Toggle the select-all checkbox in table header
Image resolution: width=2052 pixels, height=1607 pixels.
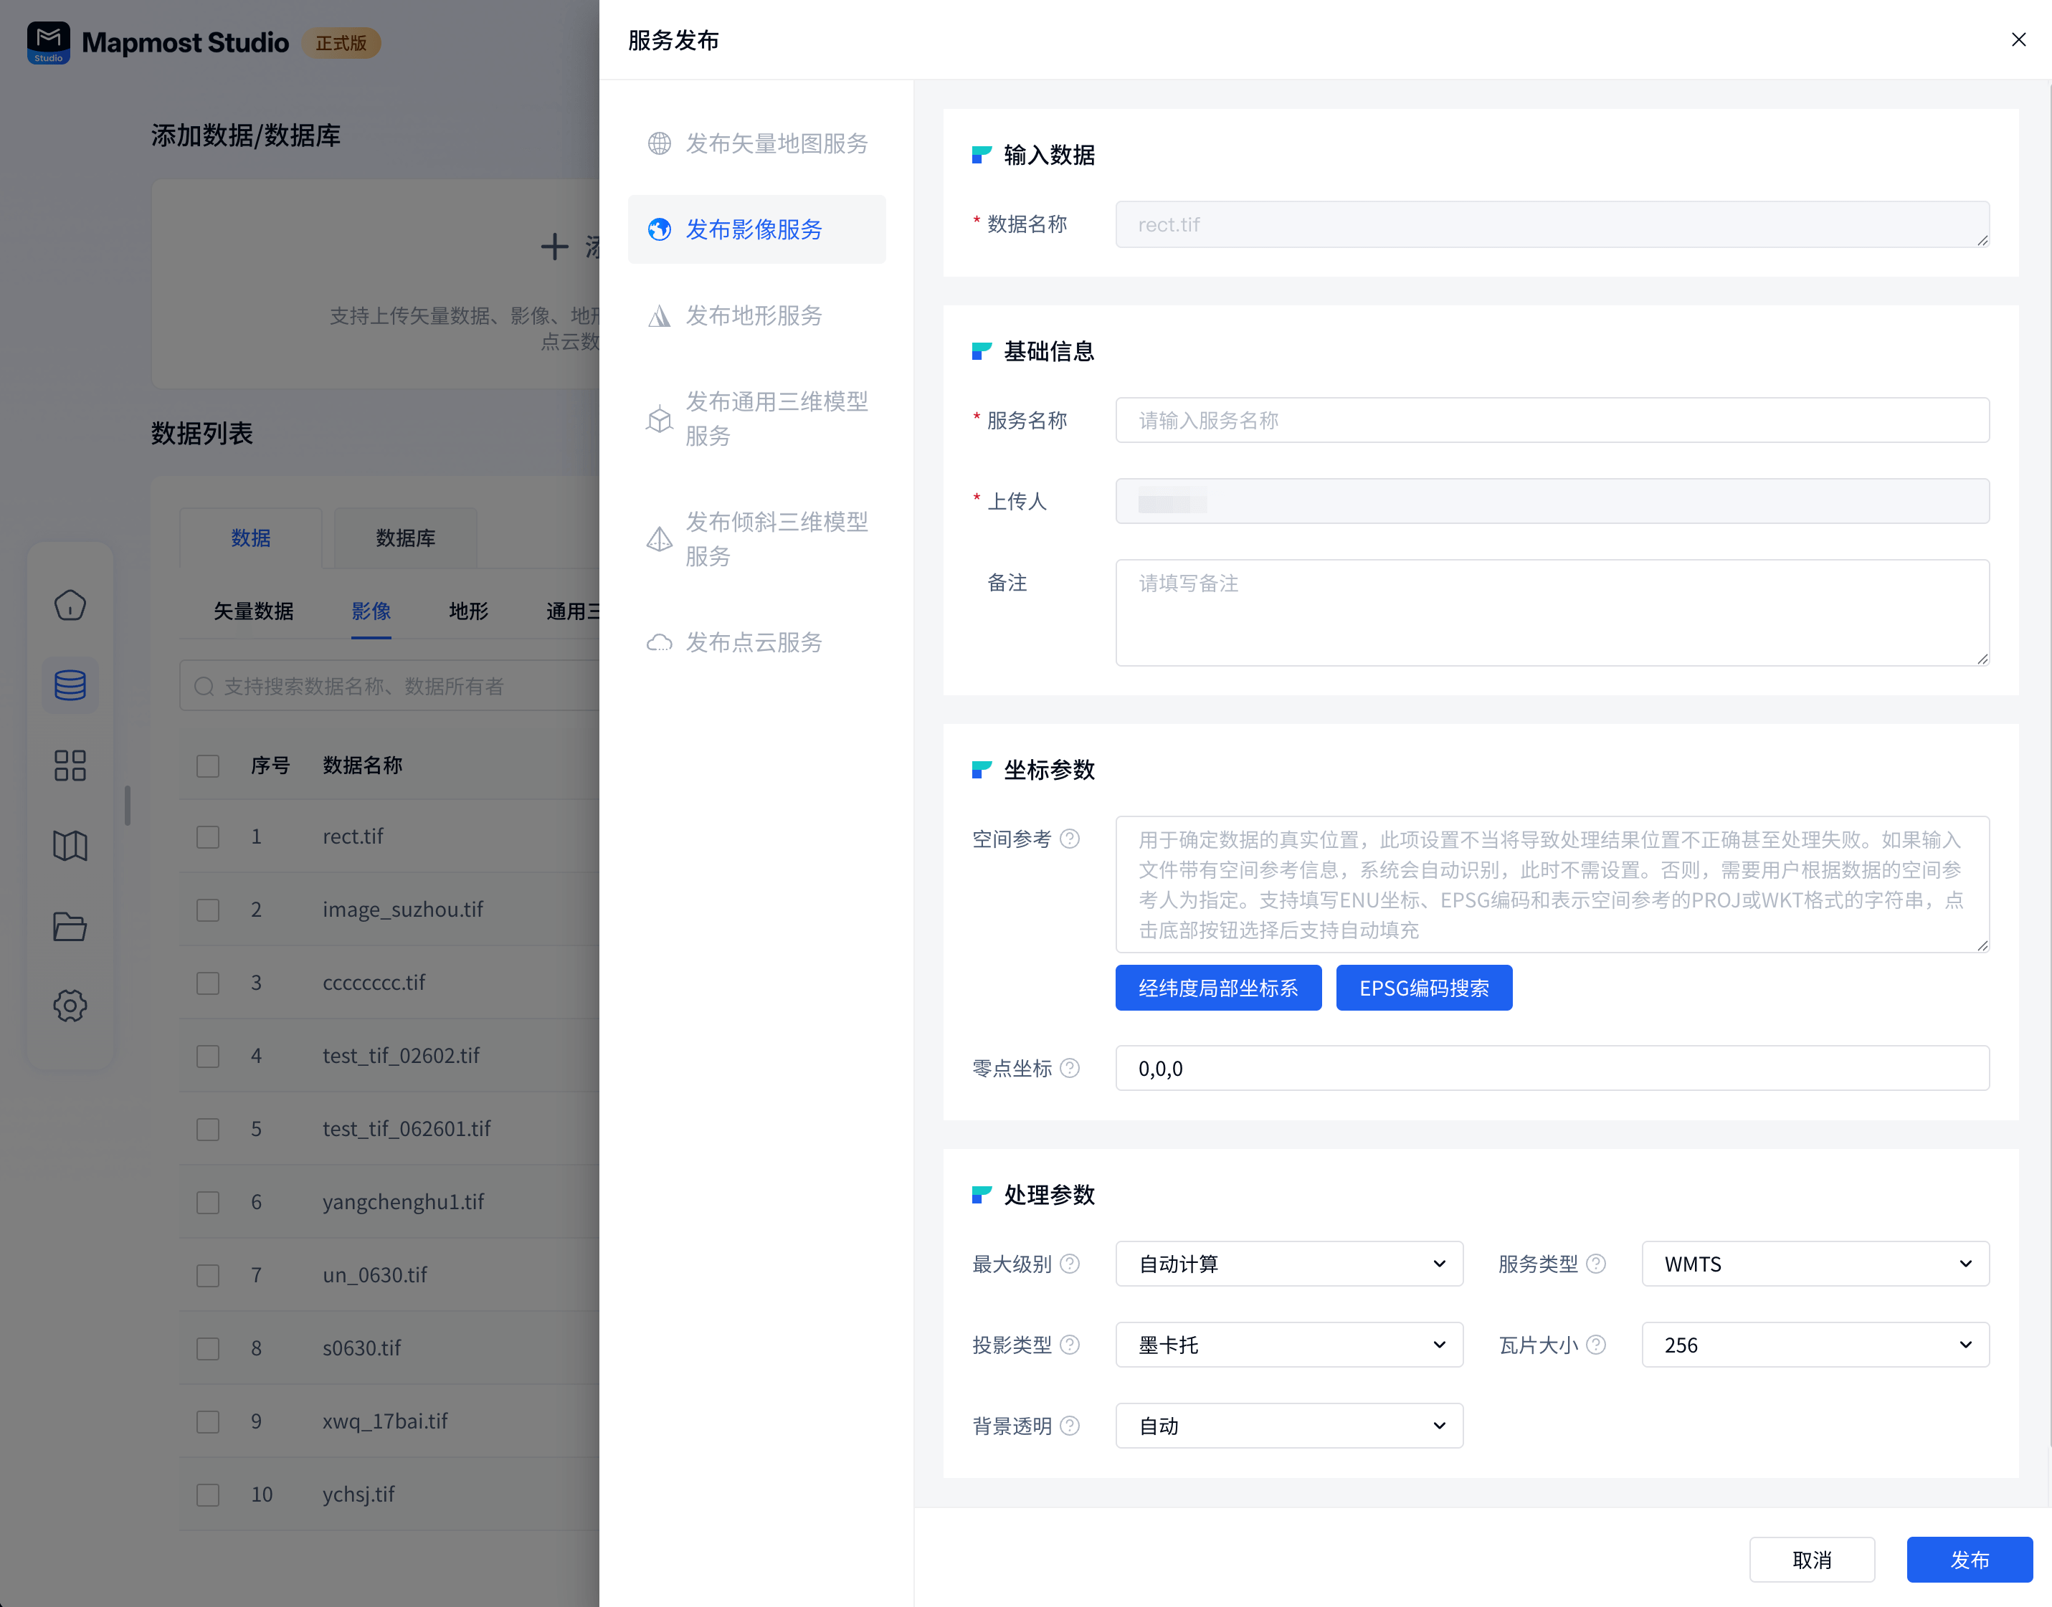point(208,766)
